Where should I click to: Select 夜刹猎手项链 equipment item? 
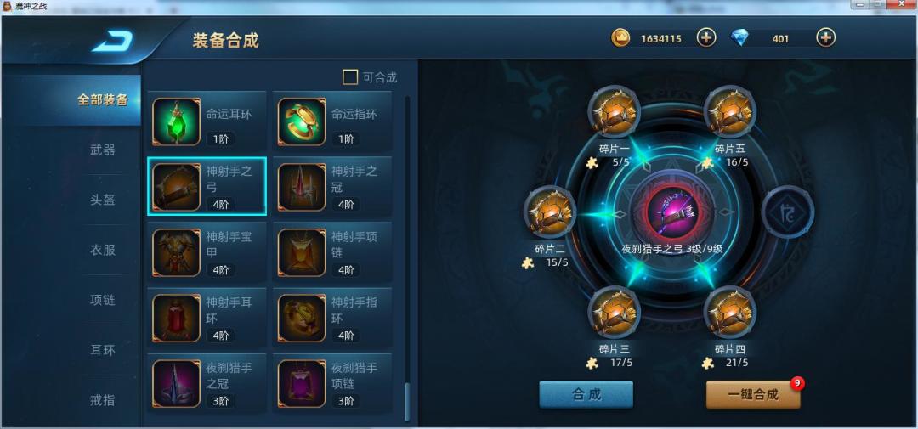pos(332,384)
